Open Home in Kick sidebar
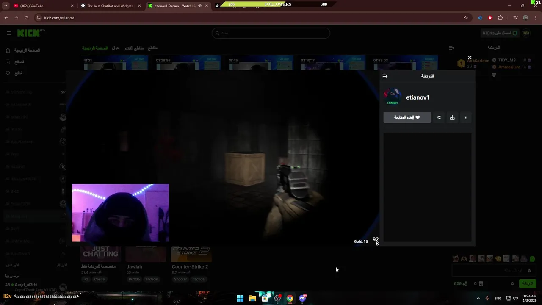 pos(23,50)
